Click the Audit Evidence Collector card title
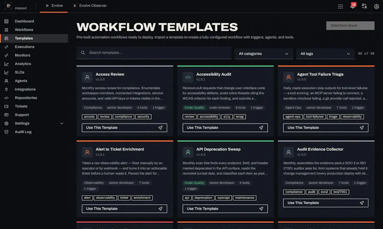The height and width of the screenshot is (229, 383). coord(320,149)
